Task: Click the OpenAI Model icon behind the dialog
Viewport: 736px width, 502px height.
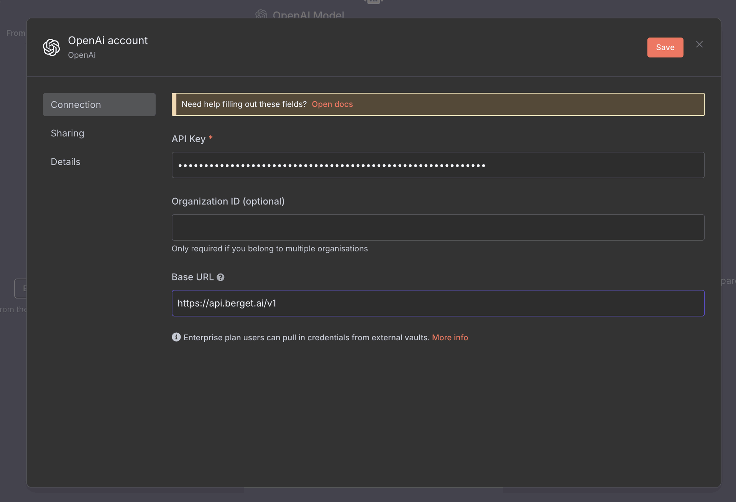Action: [261, 14]
